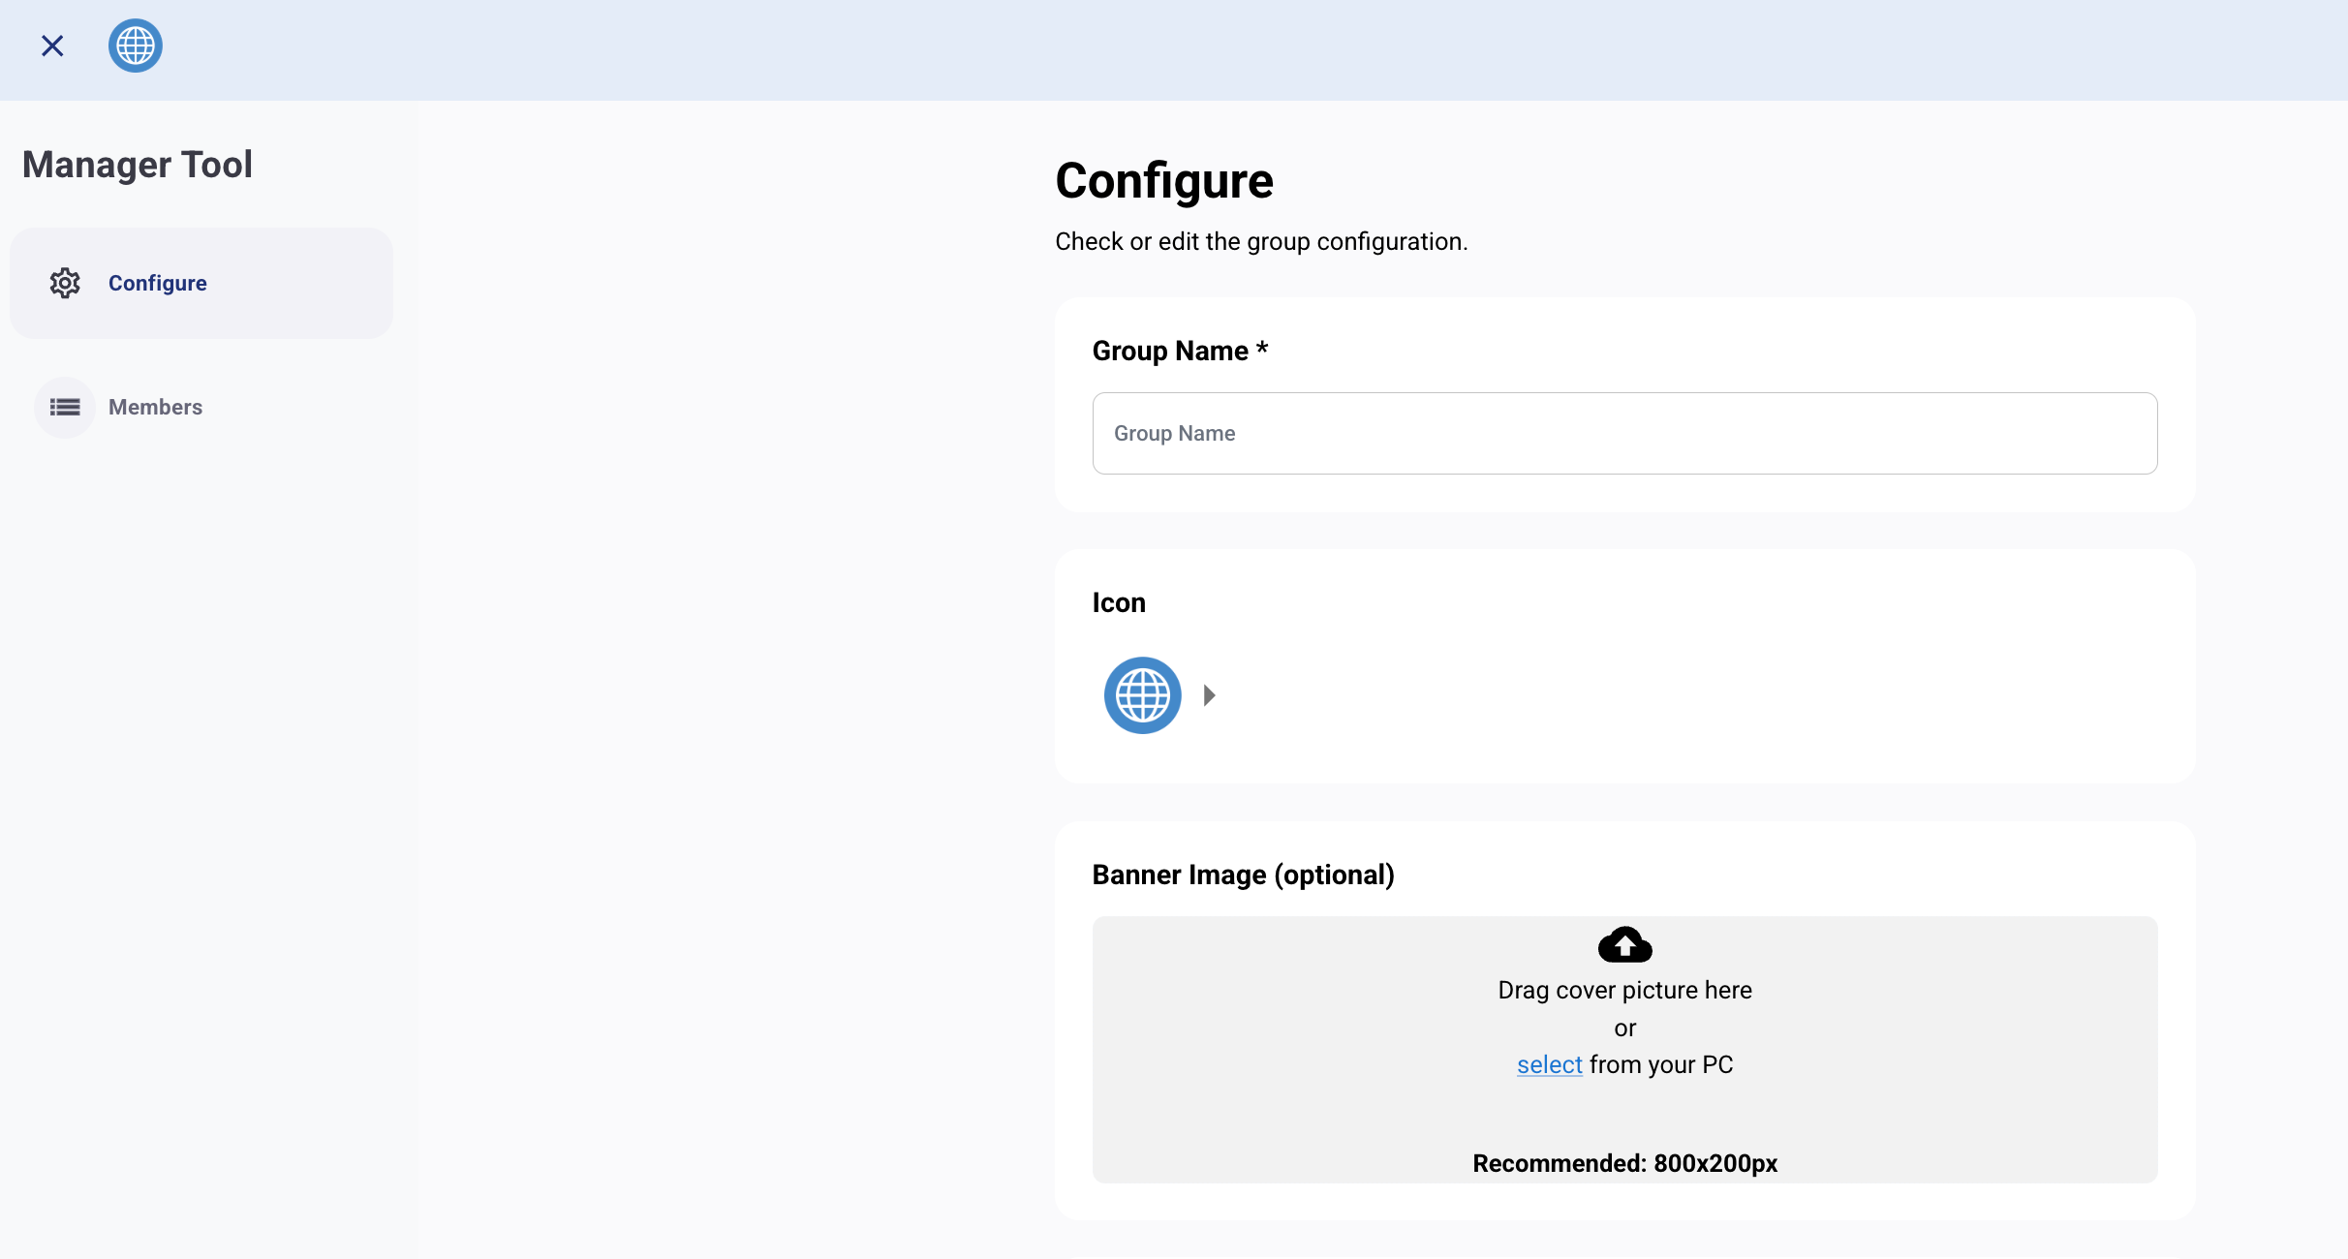This screenshot has height=1259, width=2348.
Task: Close the Manager Tool with the X
Action: tap(52, 46)
